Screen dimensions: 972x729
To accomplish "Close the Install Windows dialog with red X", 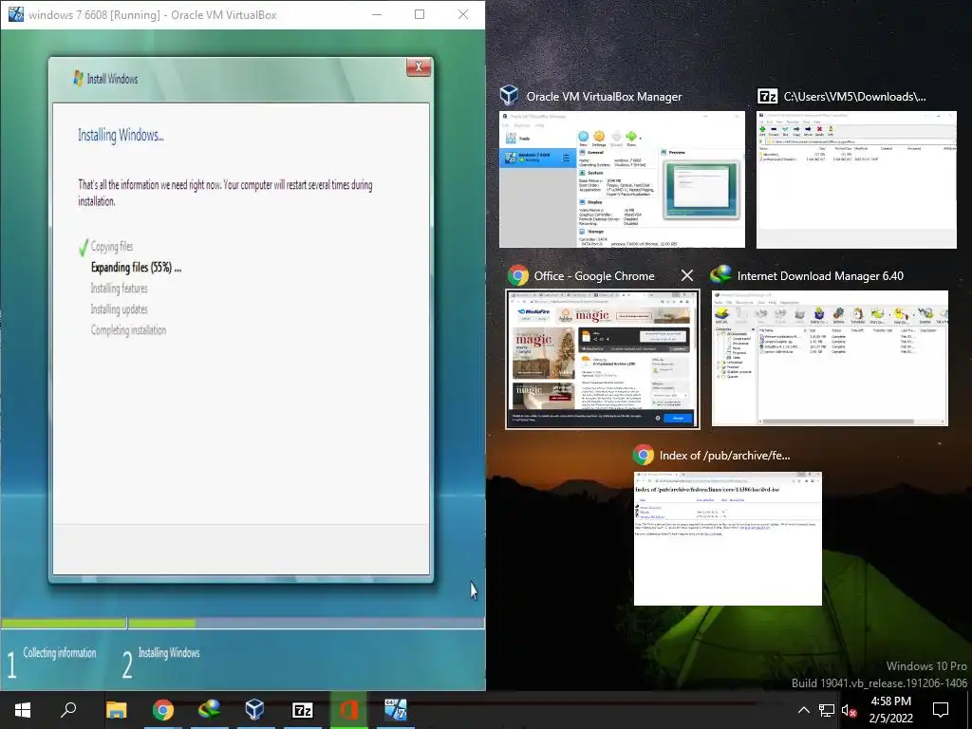I will tap(419, 67).
